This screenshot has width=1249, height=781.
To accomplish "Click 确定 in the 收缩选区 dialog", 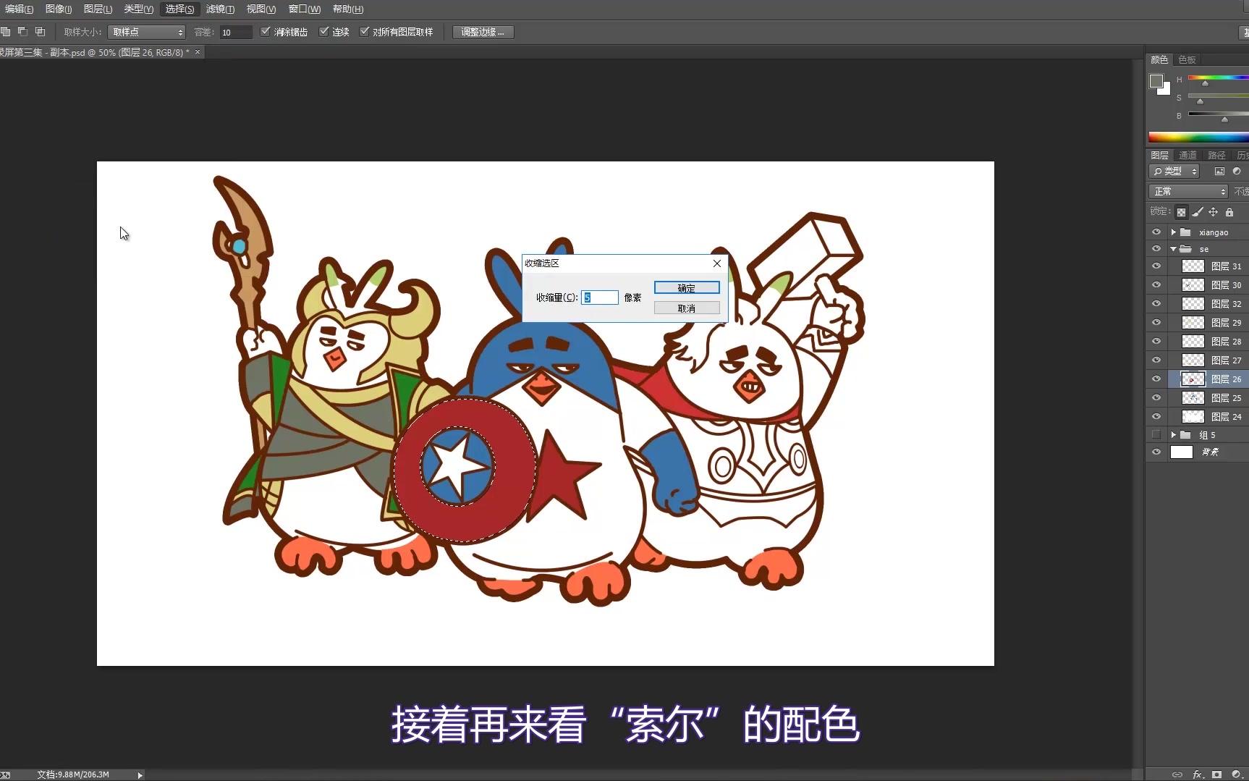I will click(687, 288).
